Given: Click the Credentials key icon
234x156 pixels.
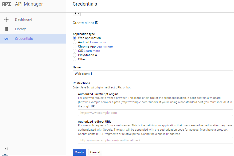Looking at the screenshot, I should pos(6,39).
